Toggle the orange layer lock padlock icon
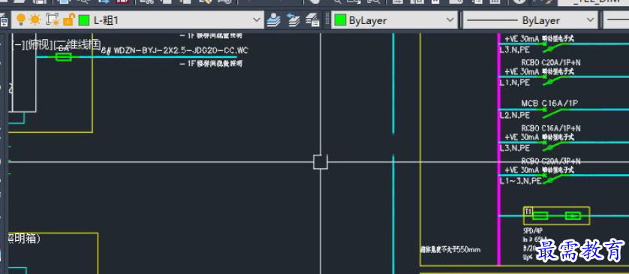 (68, 20)
